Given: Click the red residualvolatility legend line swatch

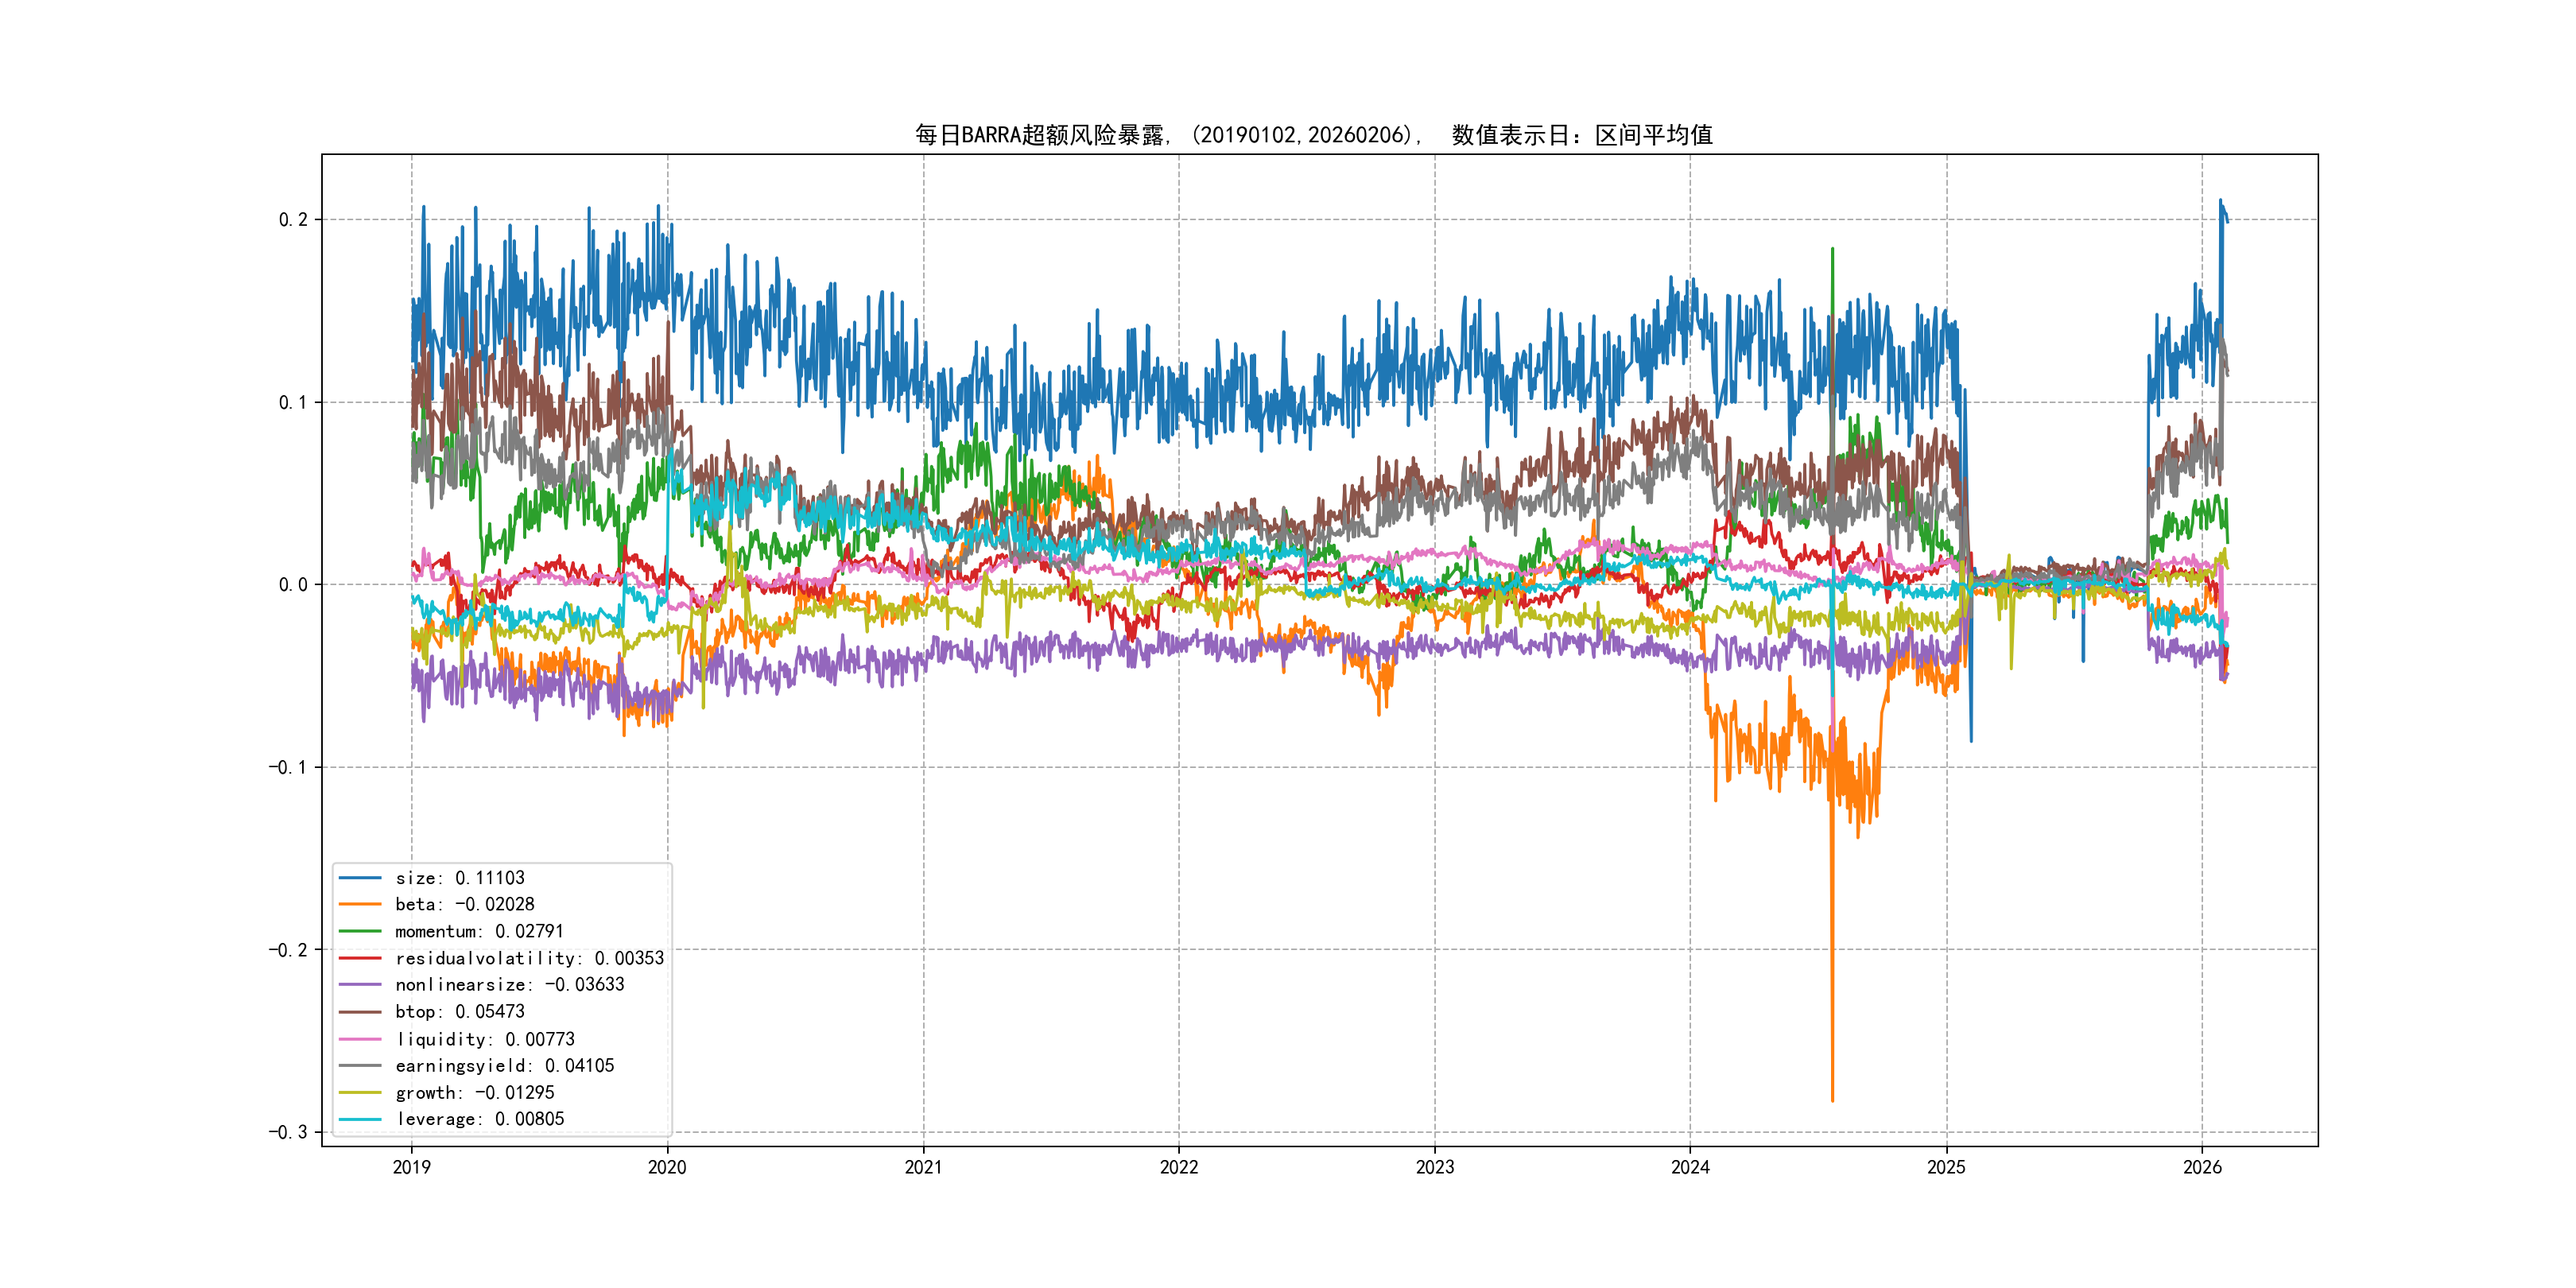Looking at the screenshot, I should [x=360, y=958].
